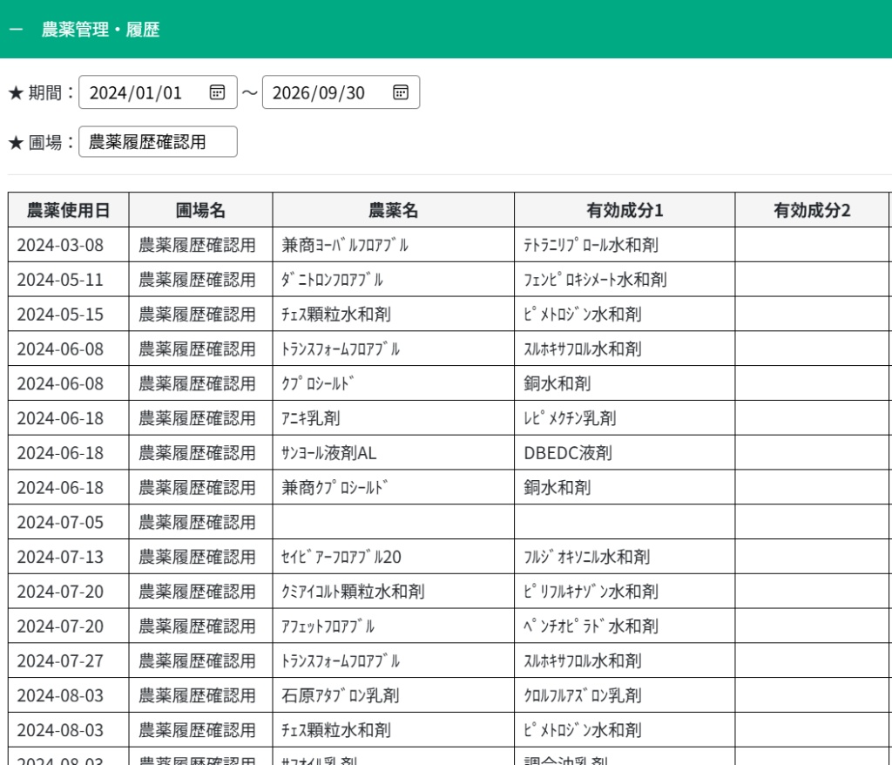The image size is (892, 765).
Task: Click pesticide name セイビアーフロアブル20
Action: coord(341,558)
